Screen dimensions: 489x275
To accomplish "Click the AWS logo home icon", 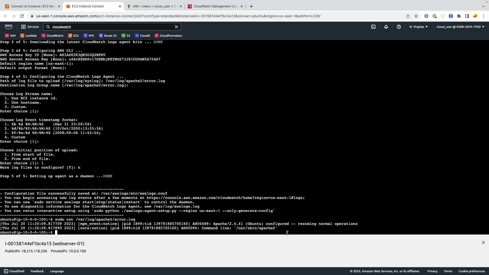I will (x=8, y=27).
